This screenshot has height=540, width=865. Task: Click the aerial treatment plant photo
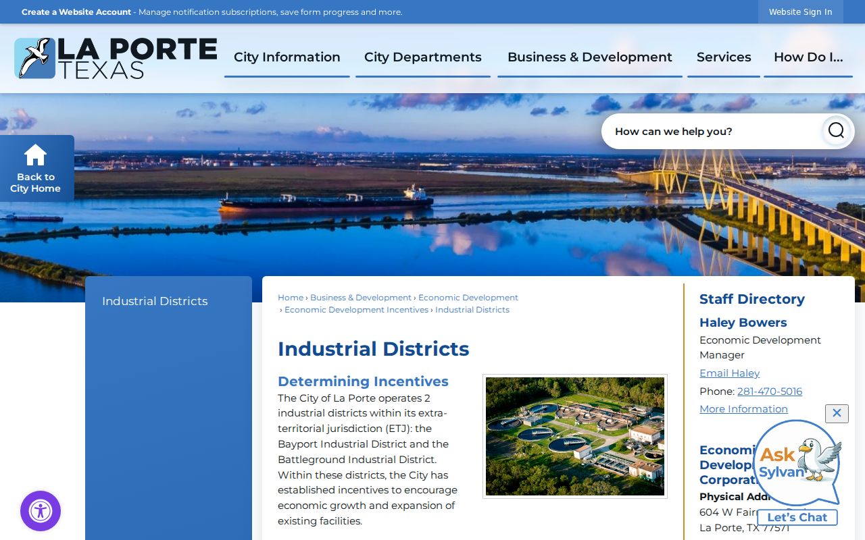tap(575, 437)
